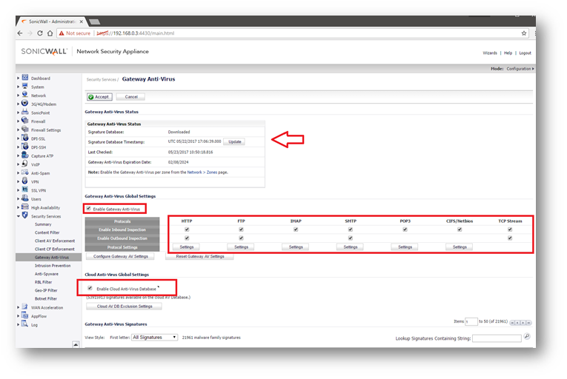Screen dimensions: 567x379
Task: Click the Network globe icon
Action: point(25,95)
